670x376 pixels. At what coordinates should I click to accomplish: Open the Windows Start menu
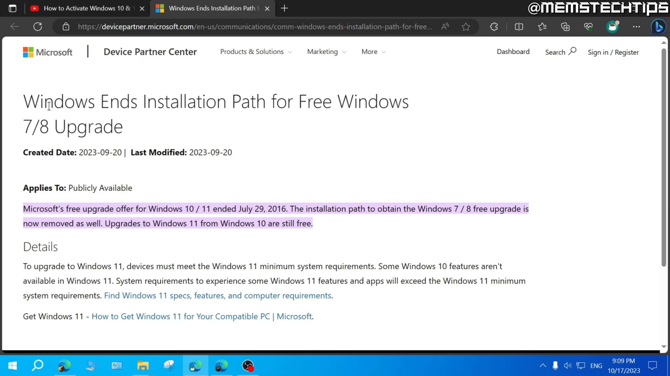pyautogui.click(x=12, y=366)
